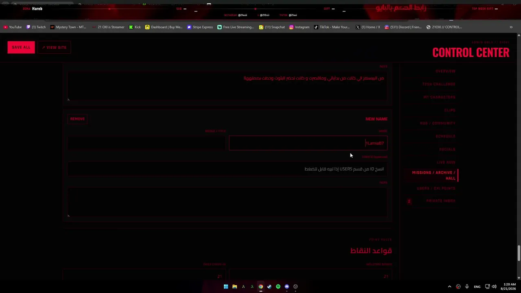Open the TikTok bookmark
The height and width of the screenshot is (293, 521).
(332, 27)
